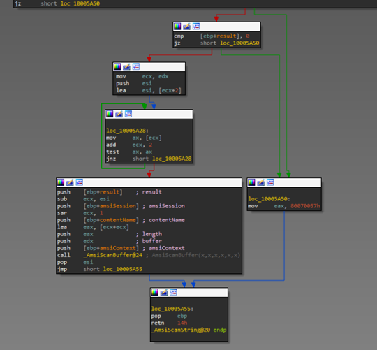Click 'short loc_10005A55' jmp target
The image size is (377, 350).
tap(113, 269)
